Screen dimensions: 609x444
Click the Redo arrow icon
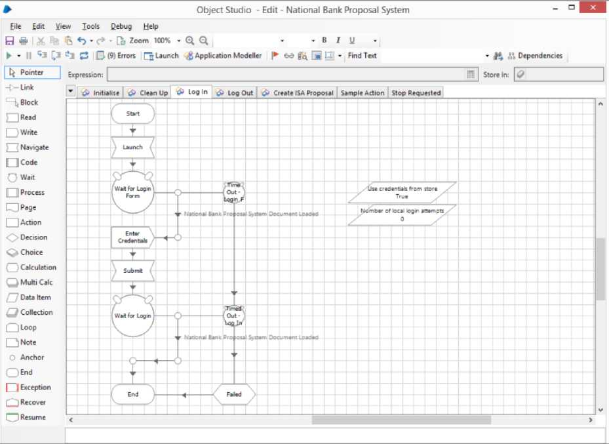(x=100, y=41)
